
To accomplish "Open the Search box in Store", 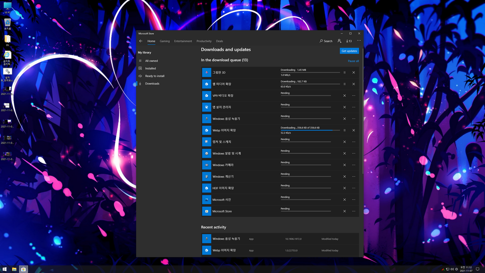I will pos(326,41).
